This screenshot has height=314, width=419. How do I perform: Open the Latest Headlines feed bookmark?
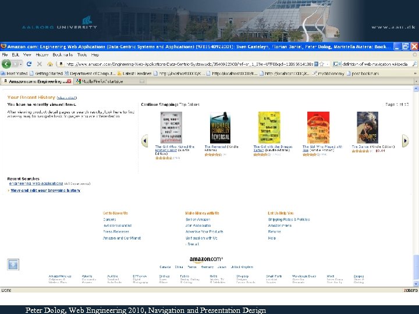tap(134, 73)
